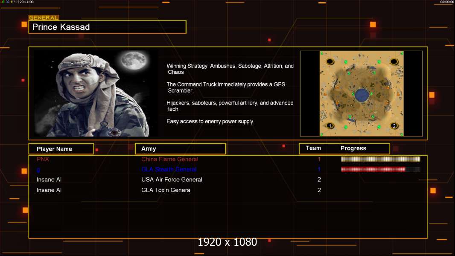The width and height of the screenshot is (455, 256).
Task: Click the USA Air Force General entry
Action: [x=172, y=180]
